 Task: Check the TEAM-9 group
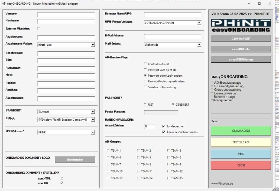point(168,164)
